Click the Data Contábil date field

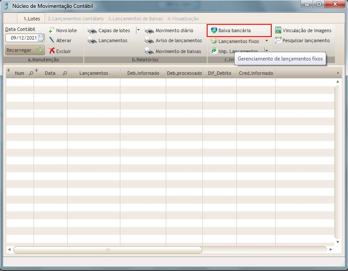point(22,38)
